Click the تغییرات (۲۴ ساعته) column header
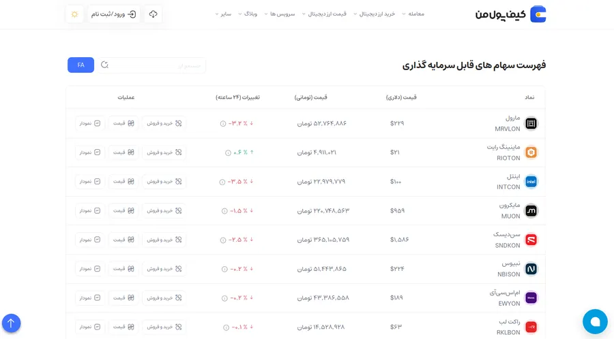Viewport: 614px width, 339px height. coord(237,97)
